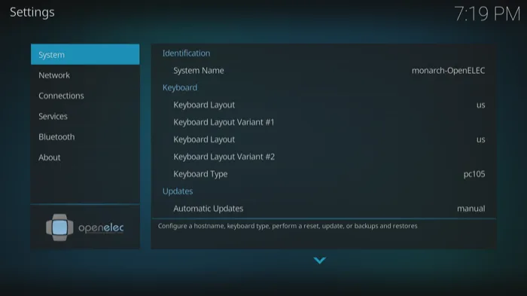Screen dimensions: 527x296
Task: Select the System category
Action: point(85,54)
